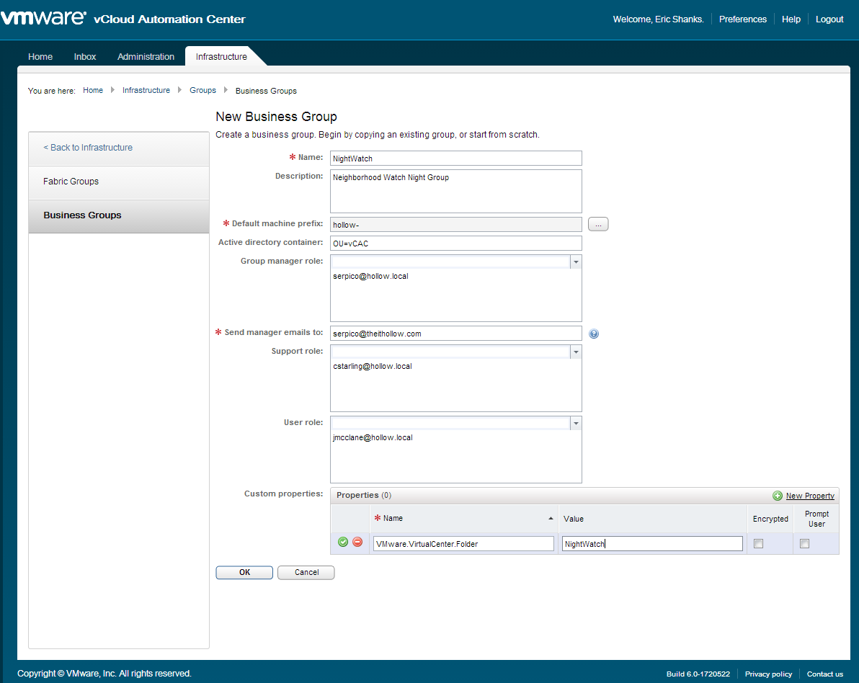Click the help icon beside manager emails
The height and width of the screenshot is (683, 859).
[594, 334]
